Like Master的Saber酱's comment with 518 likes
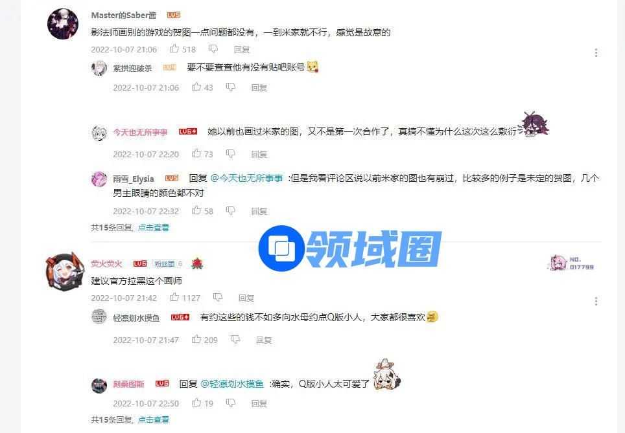625x433 pixels. (x=174, y=49)
